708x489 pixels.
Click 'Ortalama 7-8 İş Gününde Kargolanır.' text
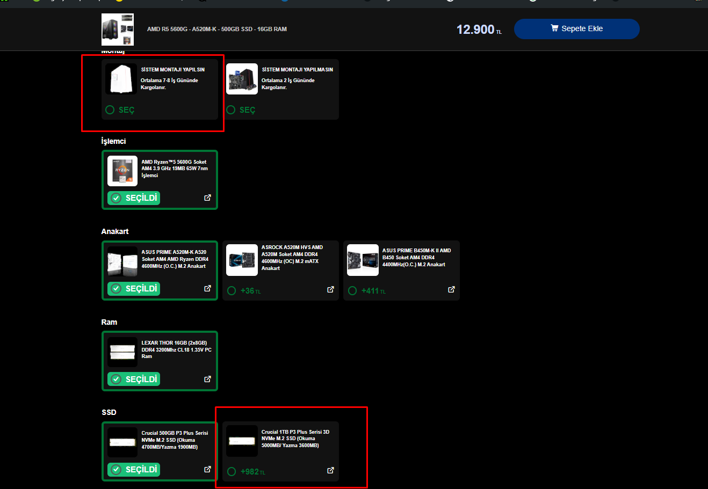(169, 84)
